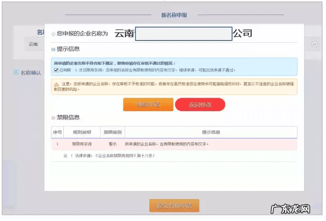Click row number 1 cell
Viewport: 326px width, 221px height.
coord(57,145)
